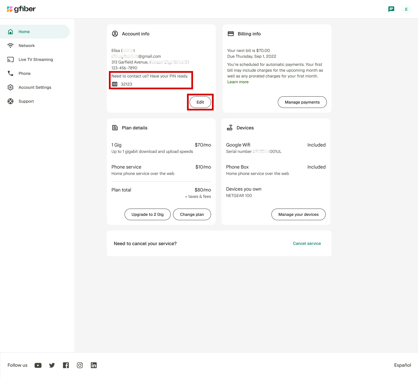This screenshot has height=378, width=418.
Task: Click the gfiber logo
Action: pyautogui.click(x=21, y=9)
